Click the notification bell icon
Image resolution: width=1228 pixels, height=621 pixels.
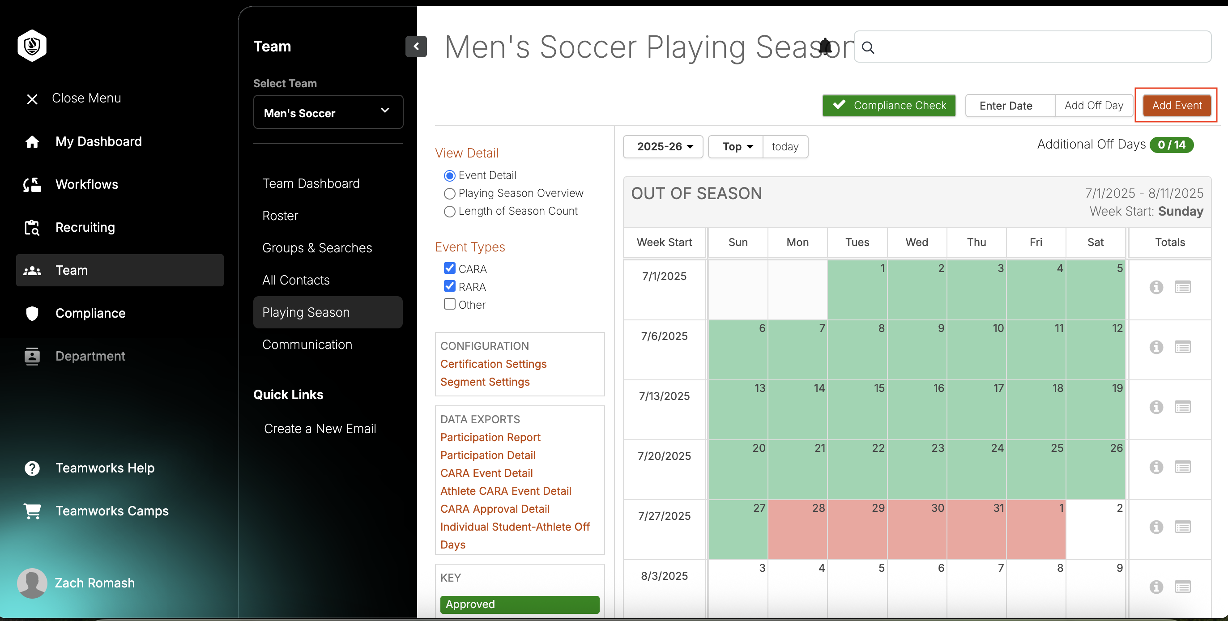point(825,47)
